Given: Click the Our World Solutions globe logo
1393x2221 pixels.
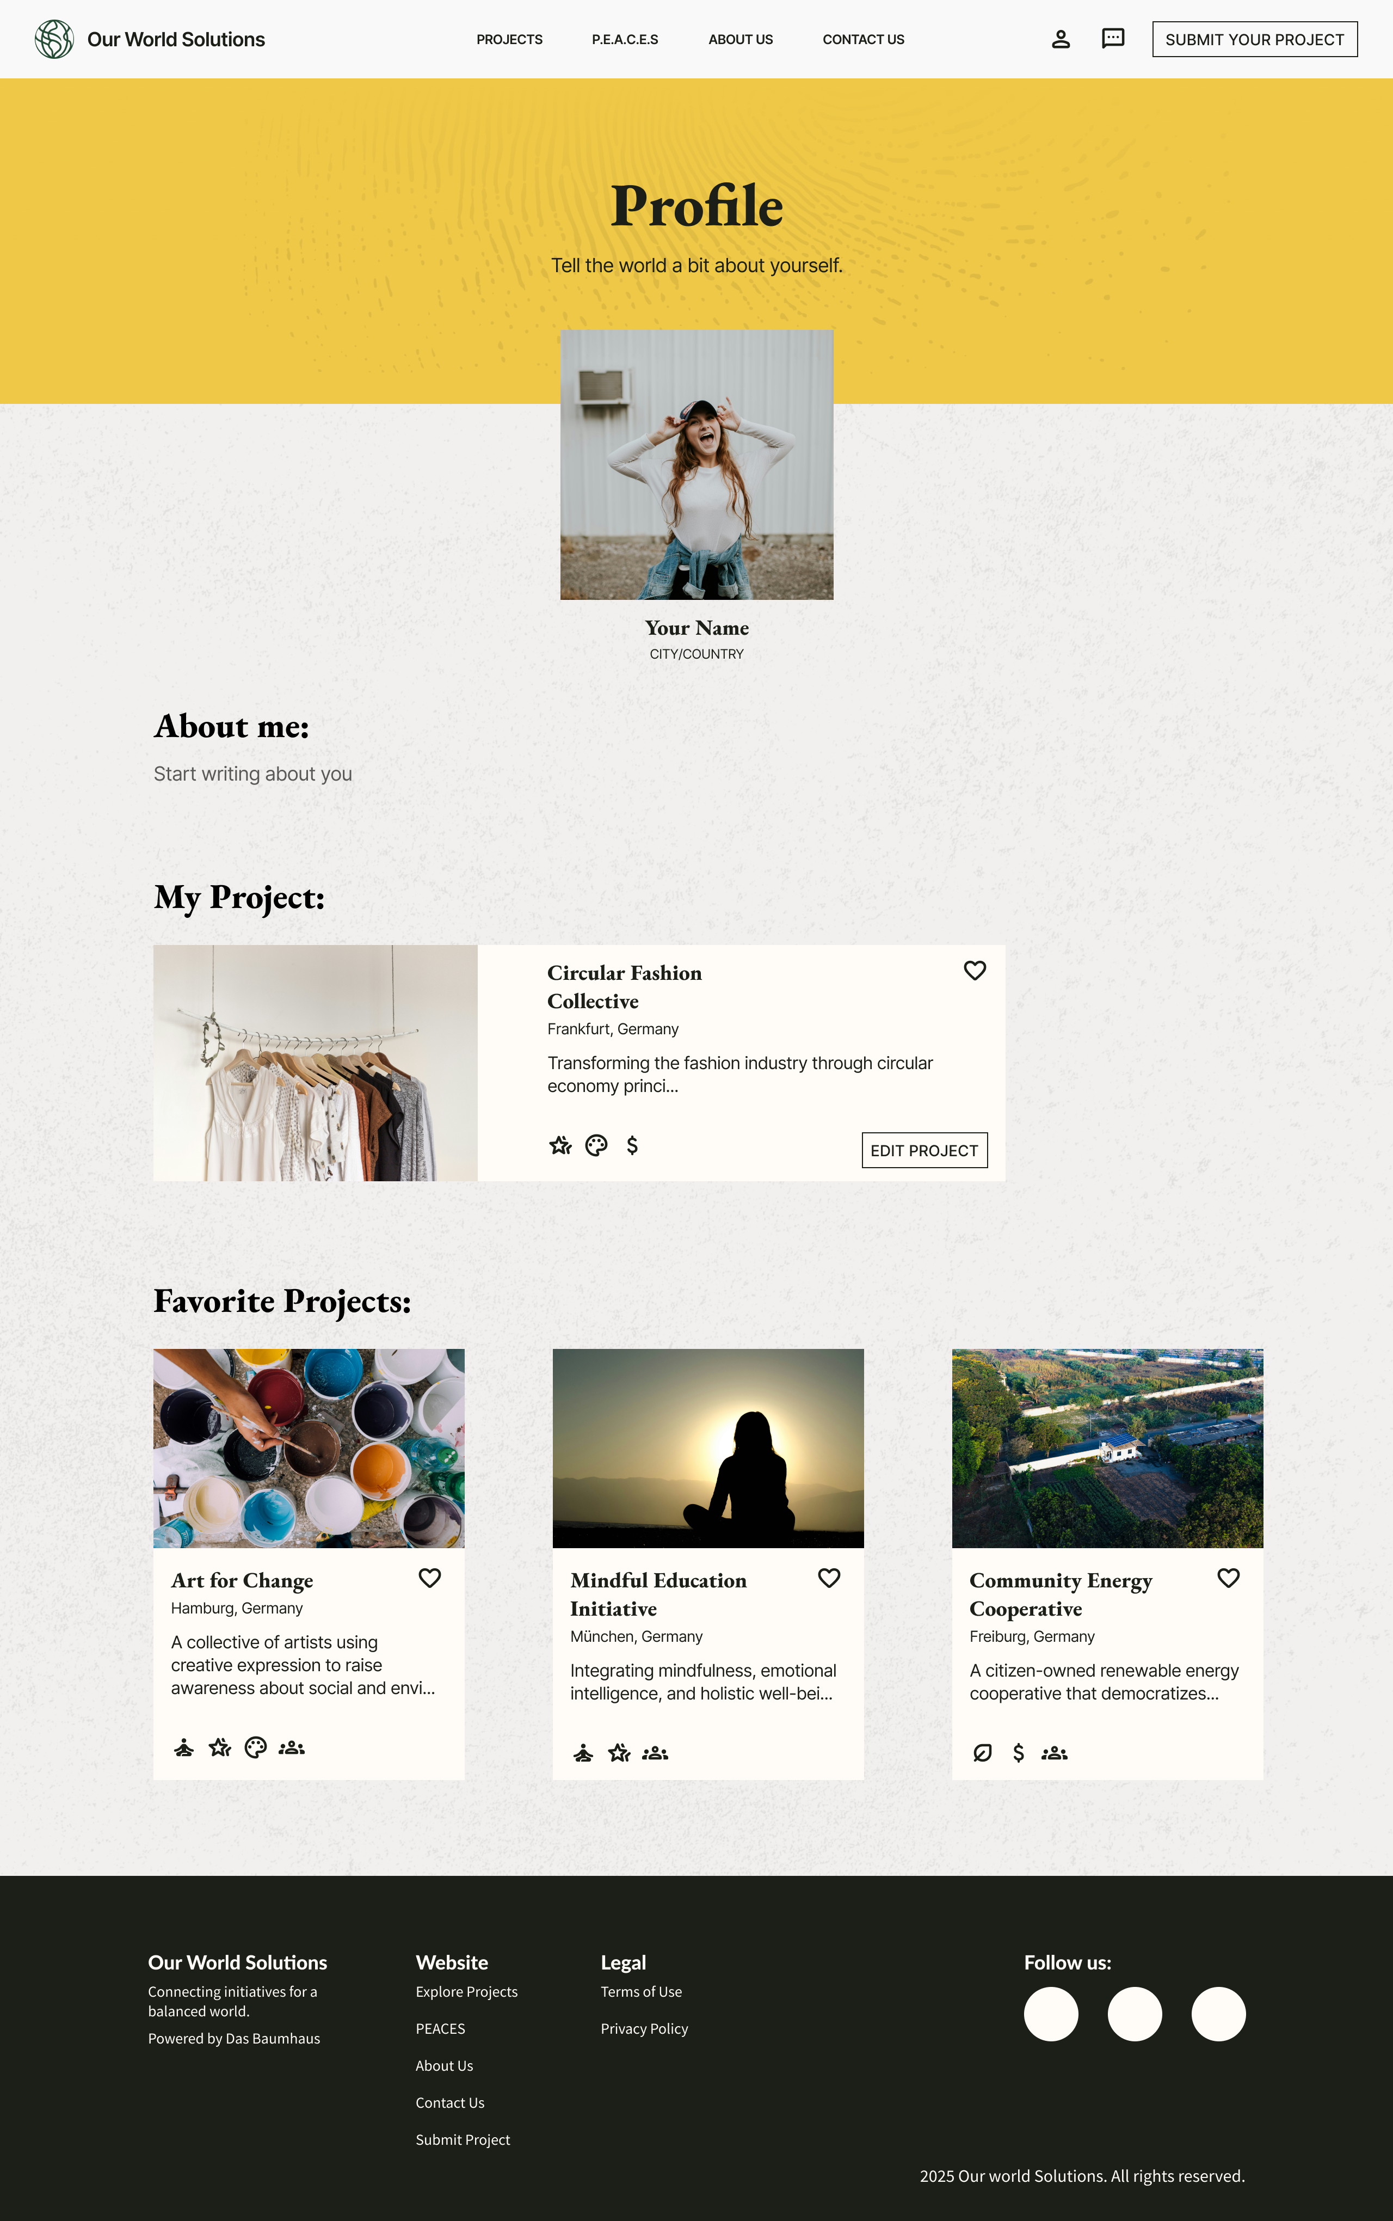Looking at the screenshot, I should click(x=54, y=39).
